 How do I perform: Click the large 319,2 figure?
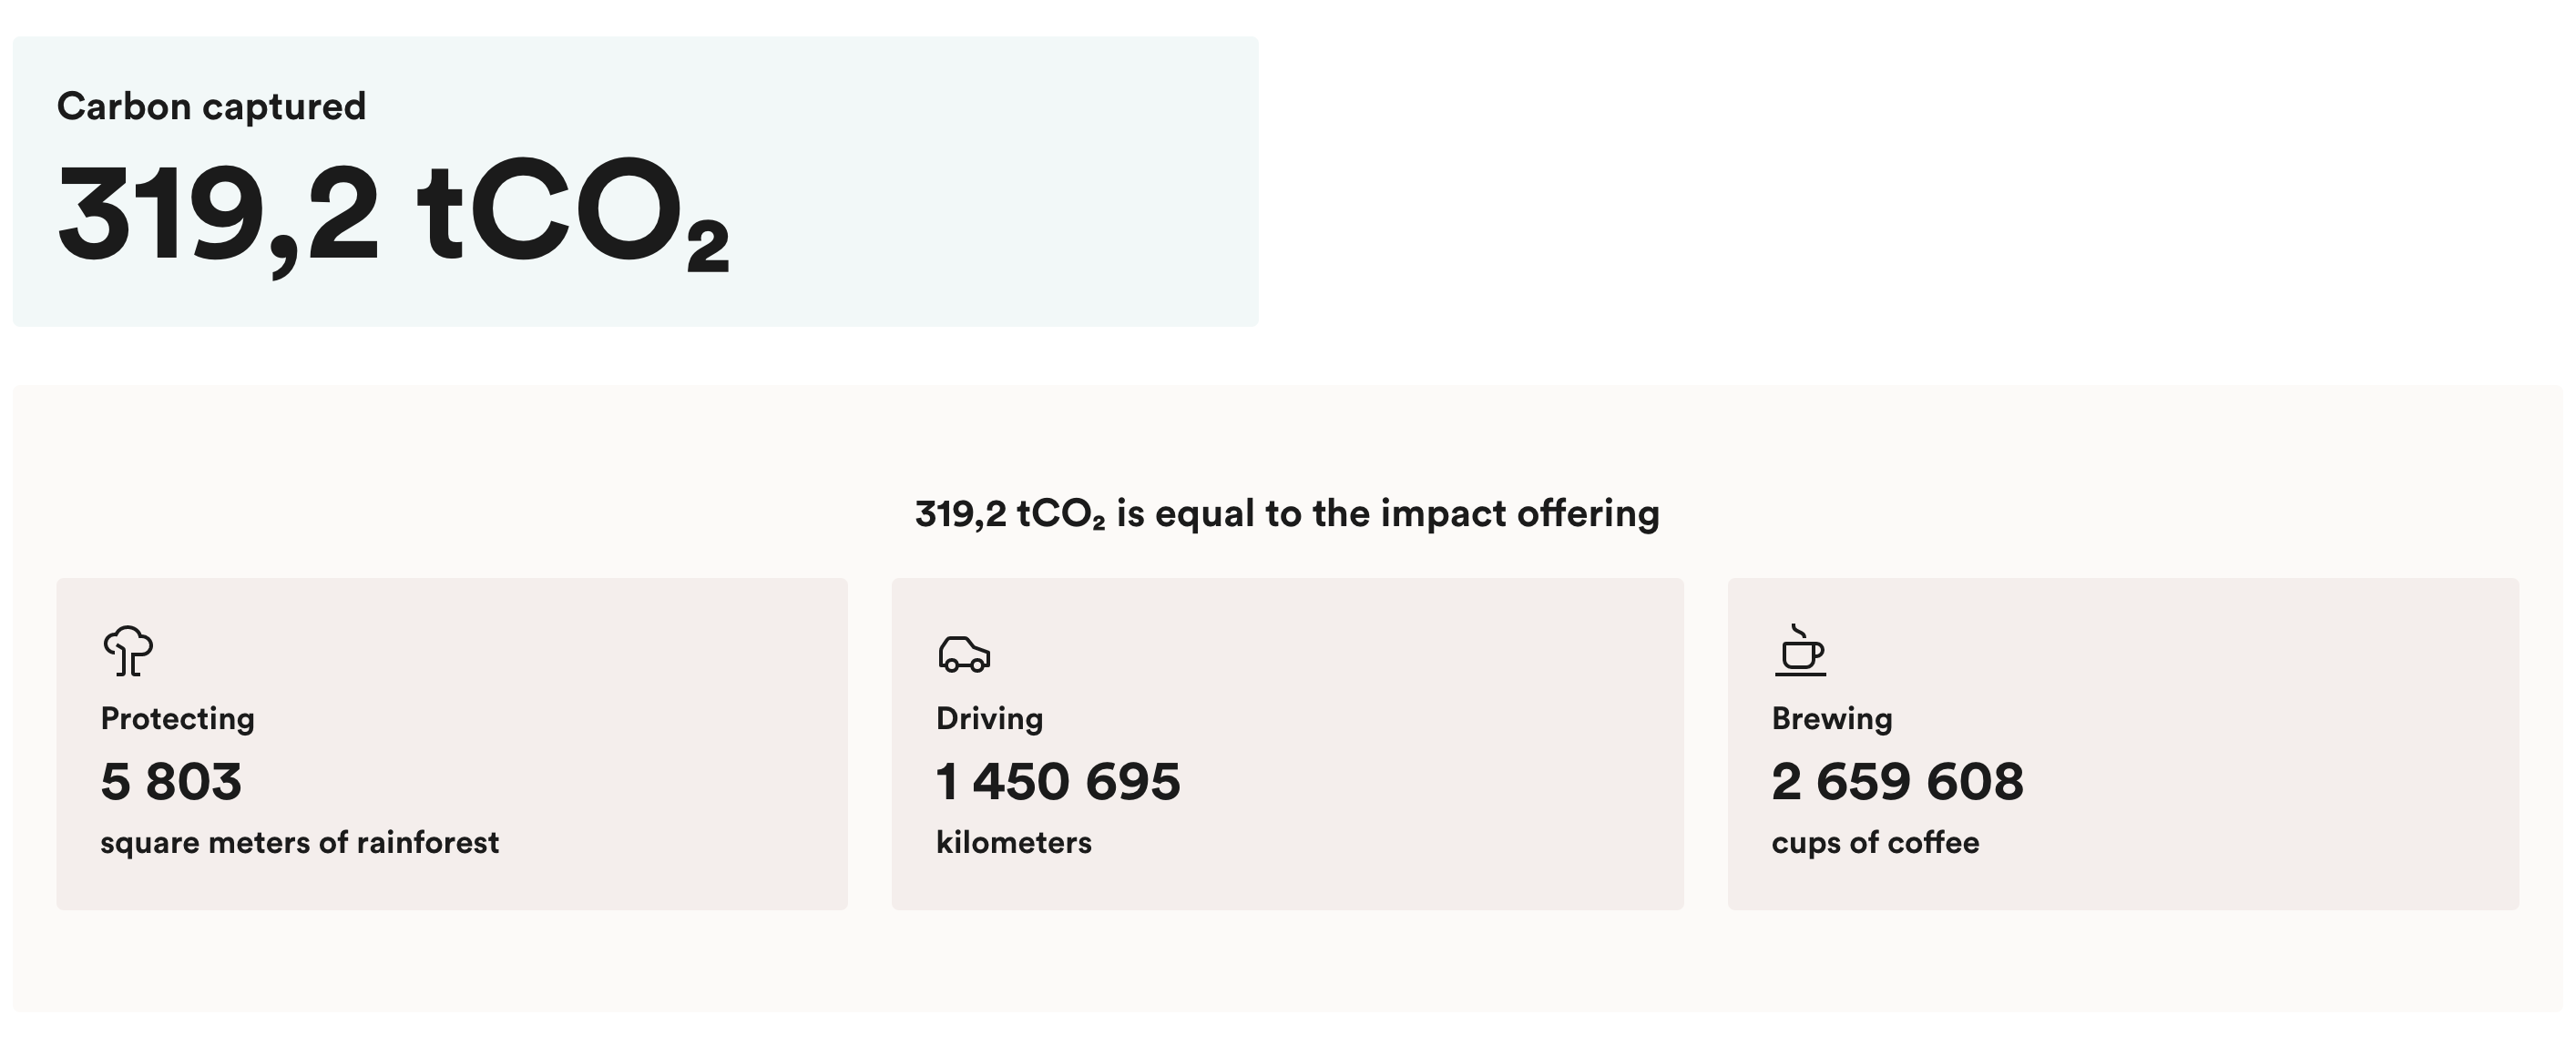pyautogui.click(x=218, y=214)
